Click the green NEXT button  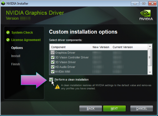click(x=114, y=109)
